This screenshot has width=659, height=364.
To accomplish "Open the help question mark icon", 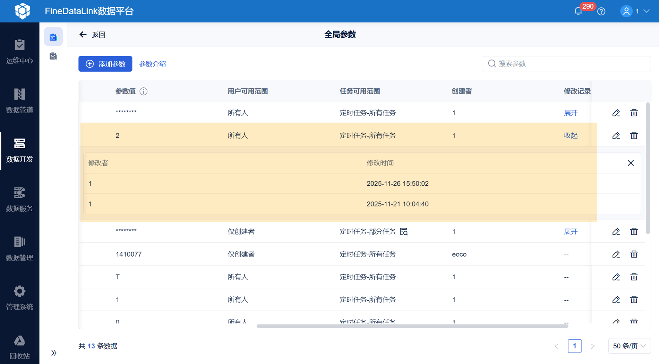I will point(601,11).
